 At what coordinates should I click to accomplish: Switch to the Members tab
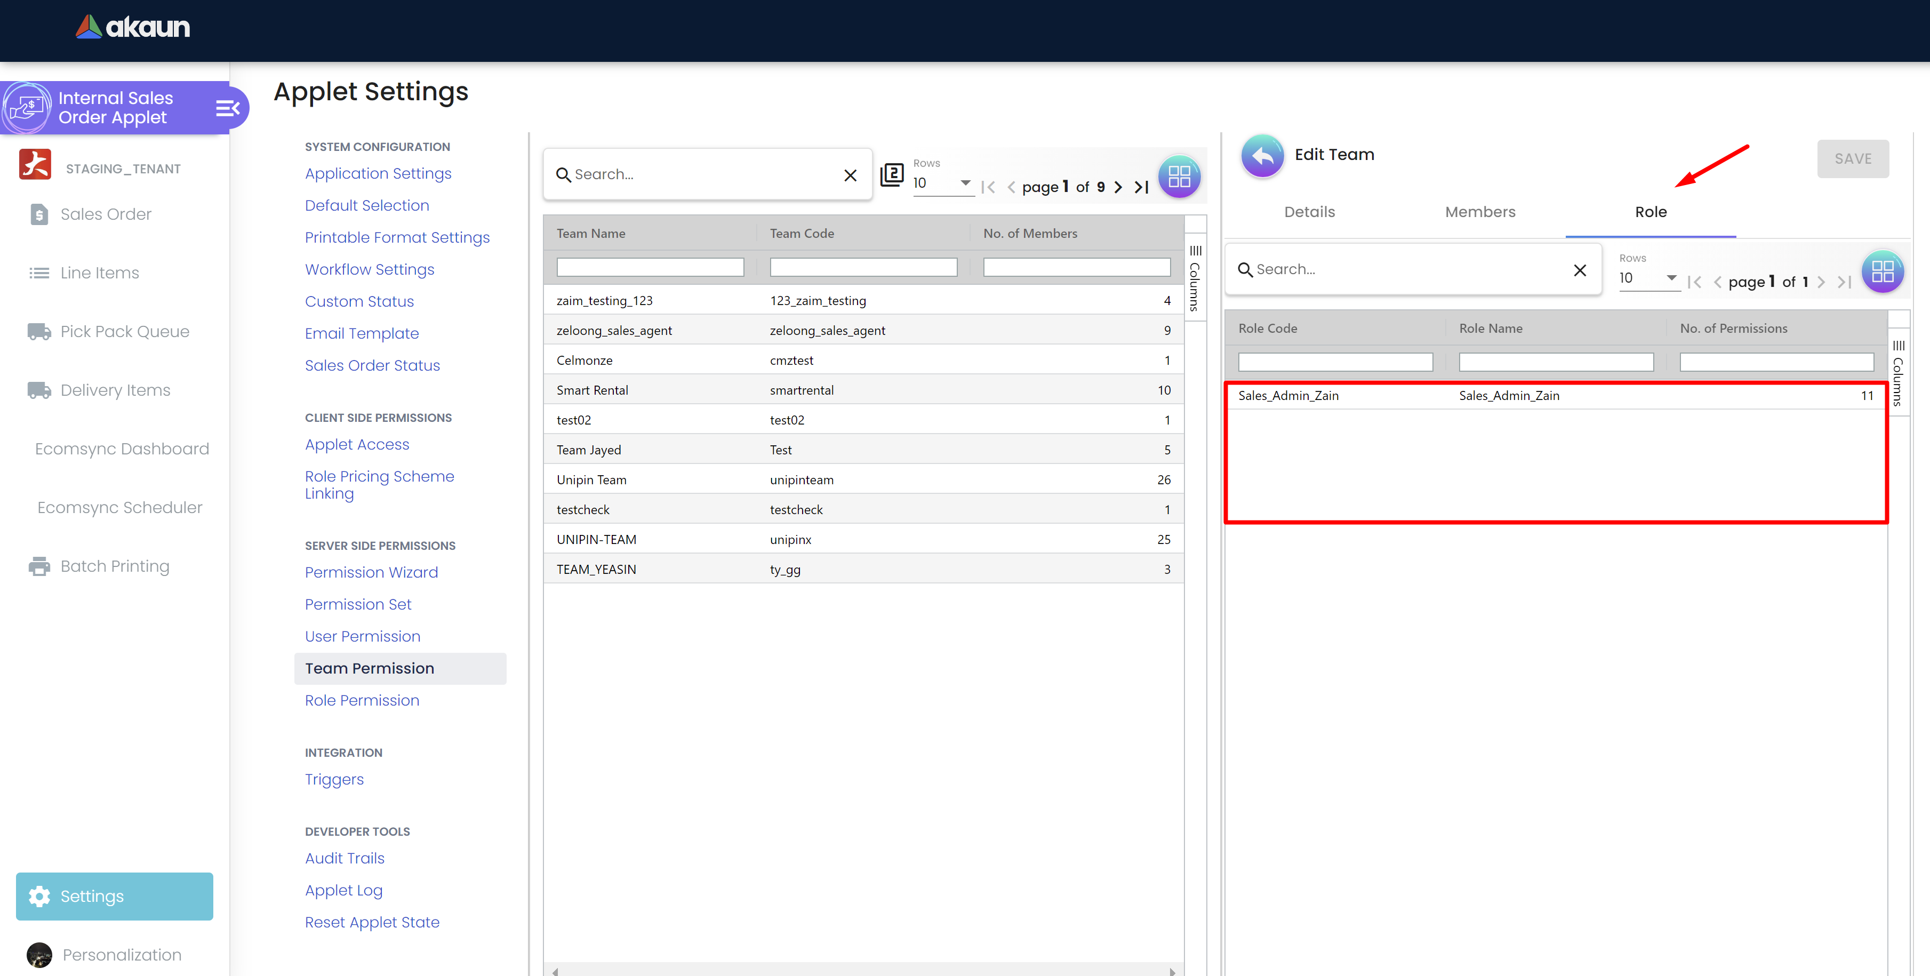tap(1480, 212)
